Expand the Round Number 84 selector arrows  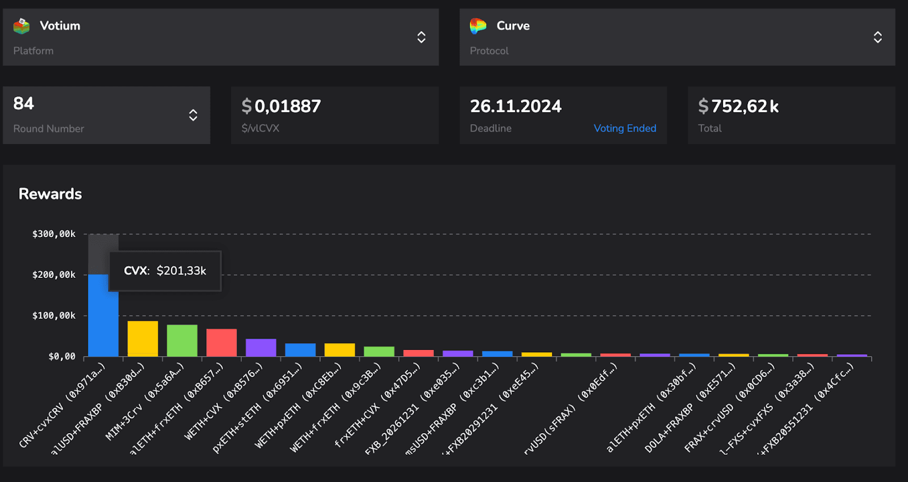click(193, 115)
